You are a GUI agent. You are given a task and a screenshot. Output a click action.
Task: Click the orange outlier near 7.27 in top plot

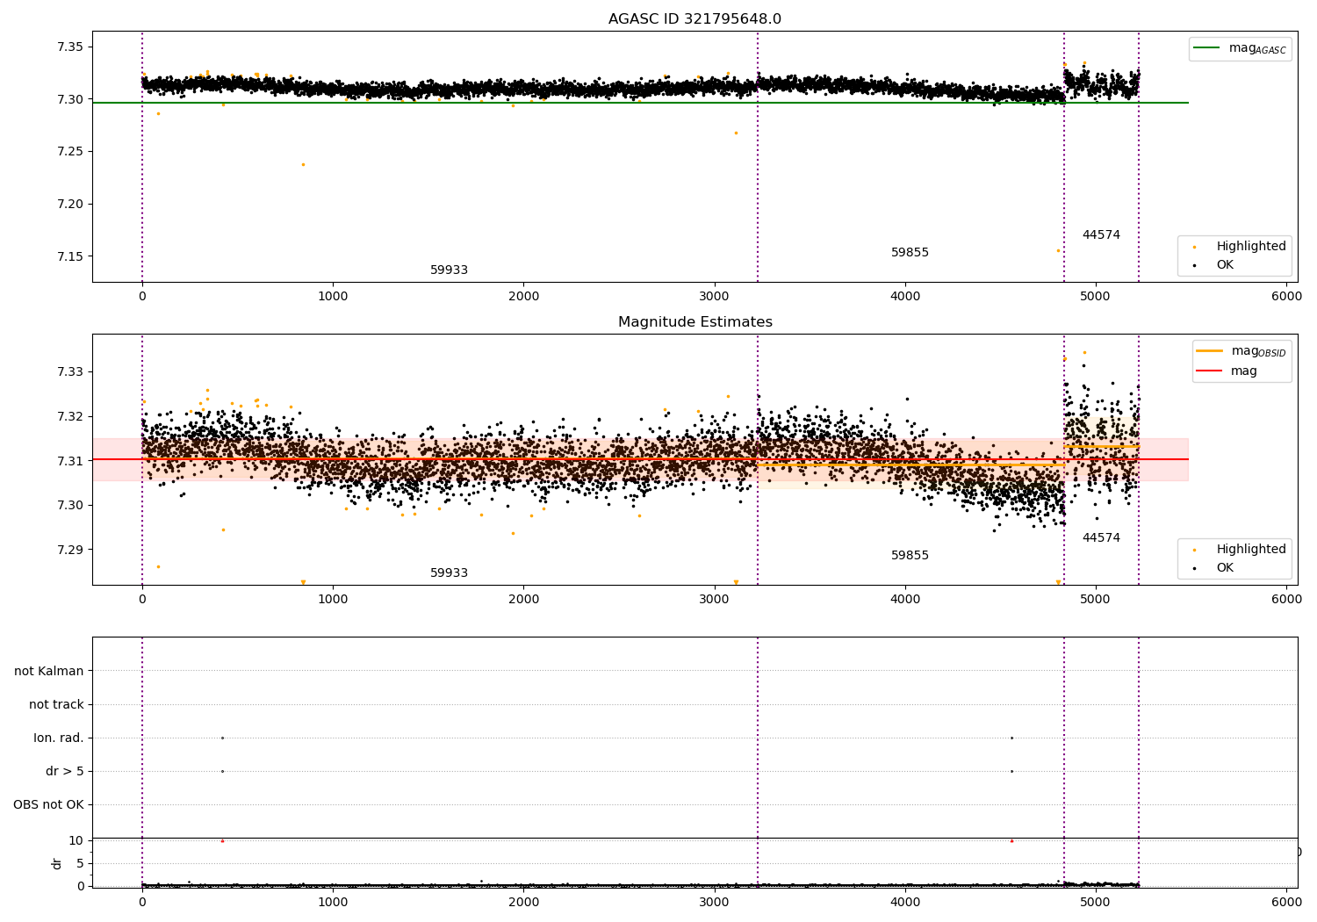(736, 133)
